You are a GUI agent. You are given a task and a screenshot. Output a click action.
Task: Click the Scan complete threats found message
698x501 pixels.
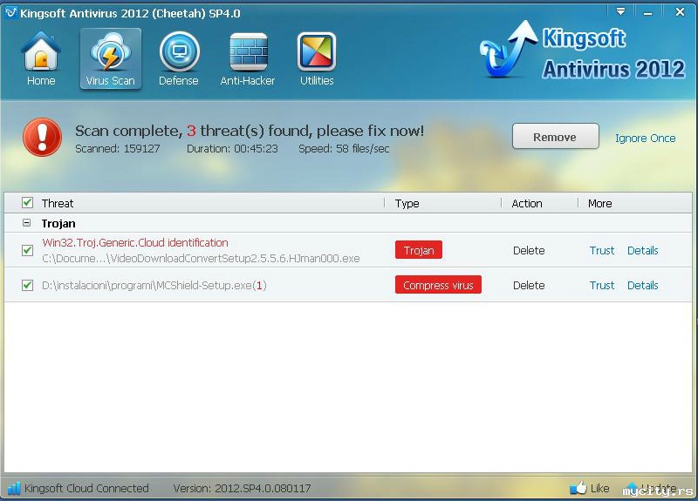[x=250, y=131]
